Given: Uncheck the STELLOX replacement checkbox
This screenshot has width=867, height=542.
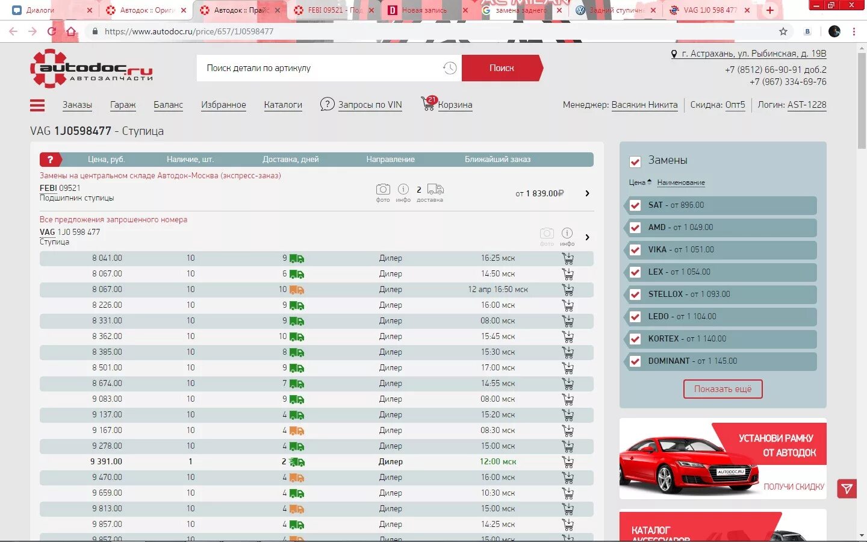Looking at the screenshot, I should pos(635,294).
